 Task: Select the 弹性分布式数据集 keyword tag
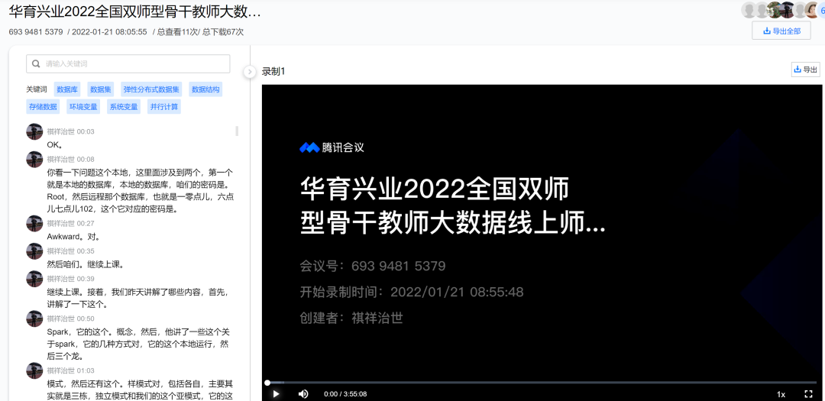[x=151, y=89]
